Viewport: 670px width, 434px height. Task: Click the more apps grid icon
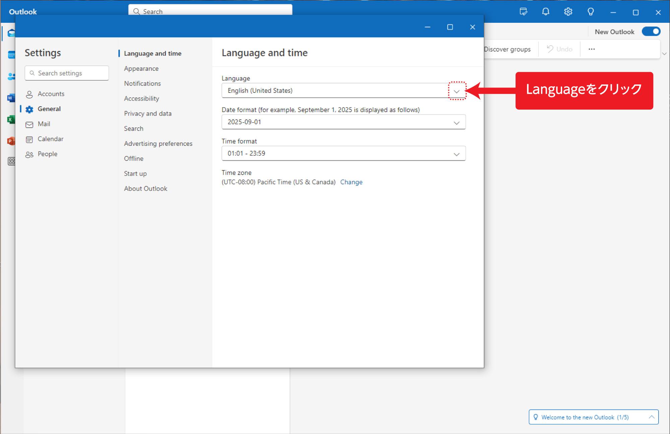click(11, 161)
